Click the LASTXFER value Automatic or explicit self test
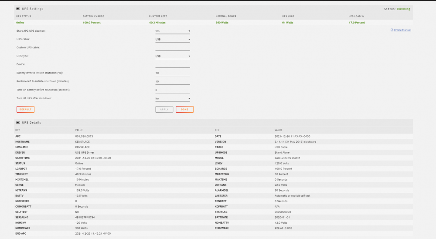436x239 pixels. click(x=293, y=196)
